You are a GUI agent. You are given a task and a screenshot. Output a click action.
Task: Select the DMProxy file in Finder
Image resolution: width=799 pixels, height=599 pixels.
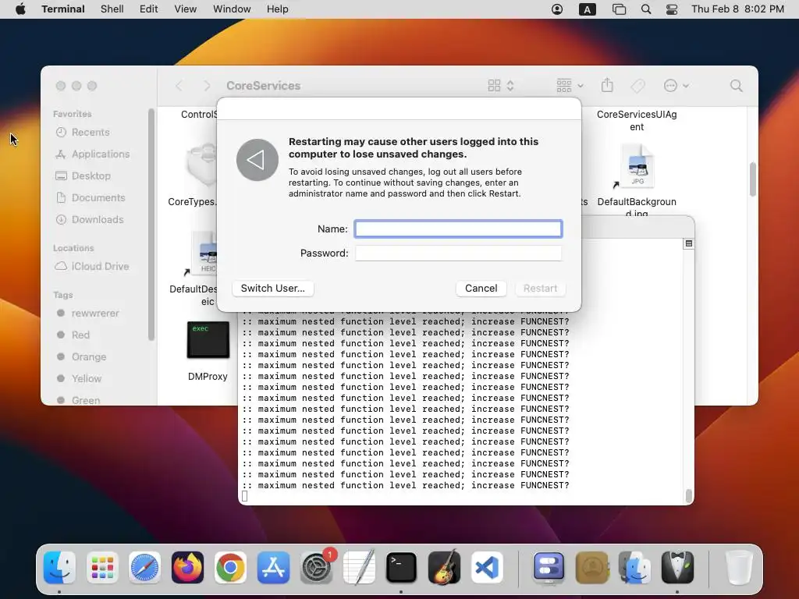point(208,352)
